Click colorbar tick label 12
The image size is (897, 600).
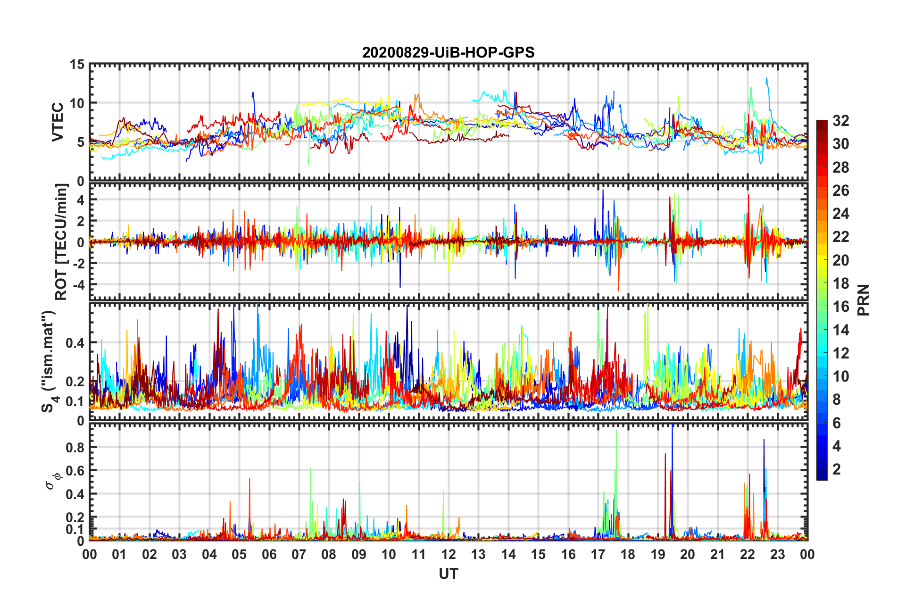coord(841,353)
